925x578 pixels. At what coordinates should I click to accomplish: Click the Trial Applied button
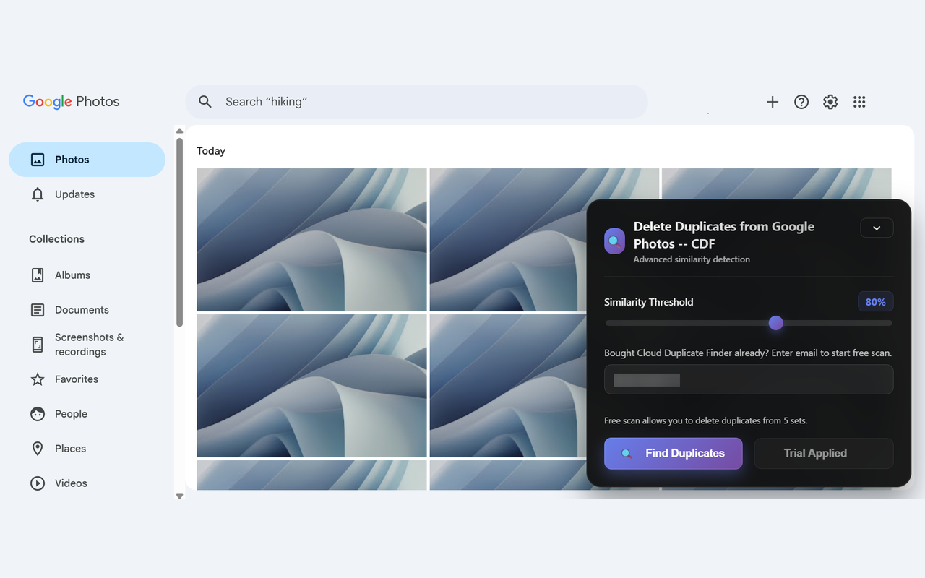click(x=824, y=453)
